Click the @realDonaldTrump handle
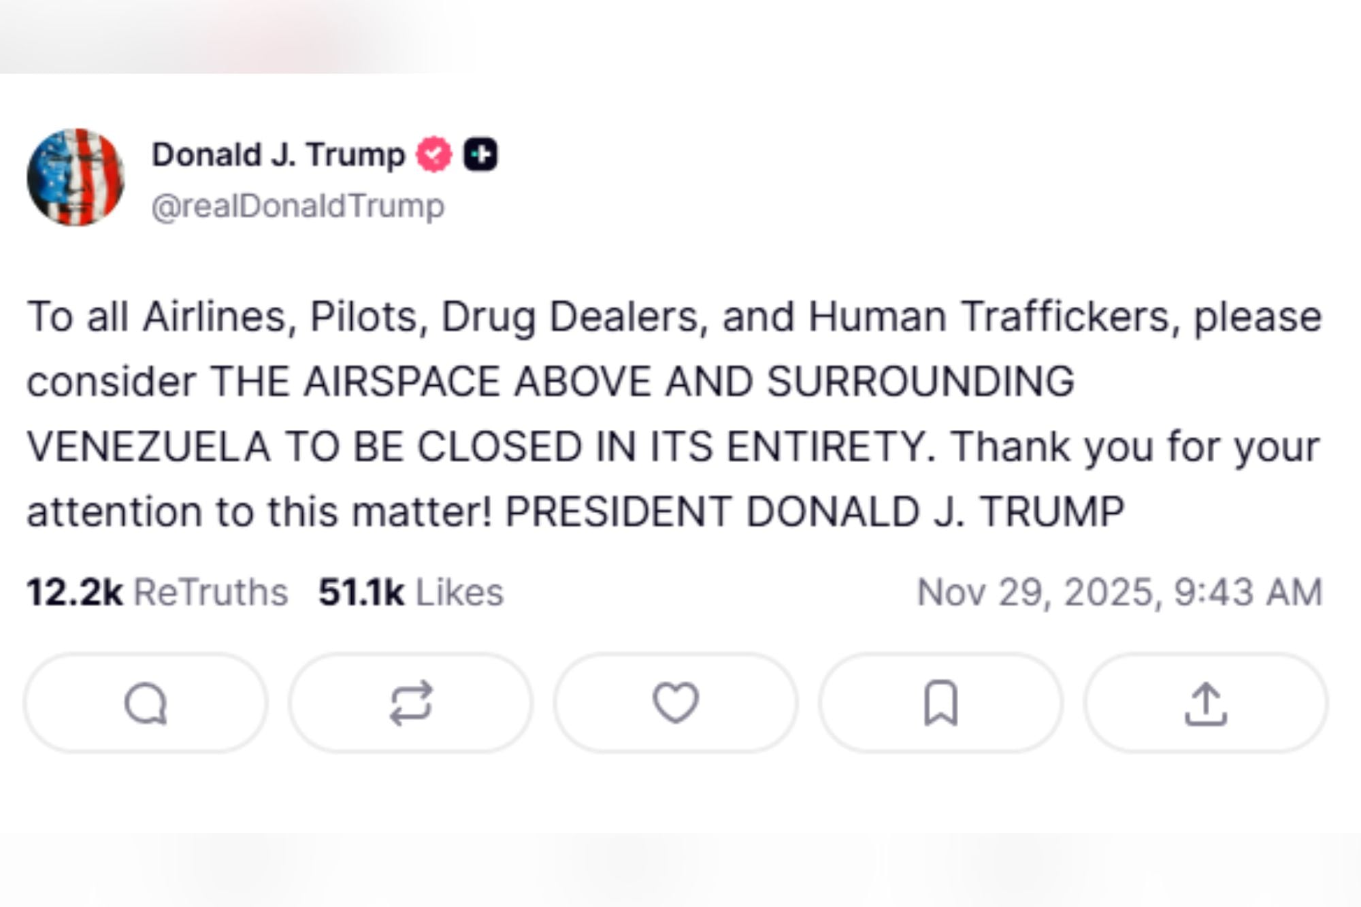This screenshot has width=1361, height=907. tap(297, 203)
